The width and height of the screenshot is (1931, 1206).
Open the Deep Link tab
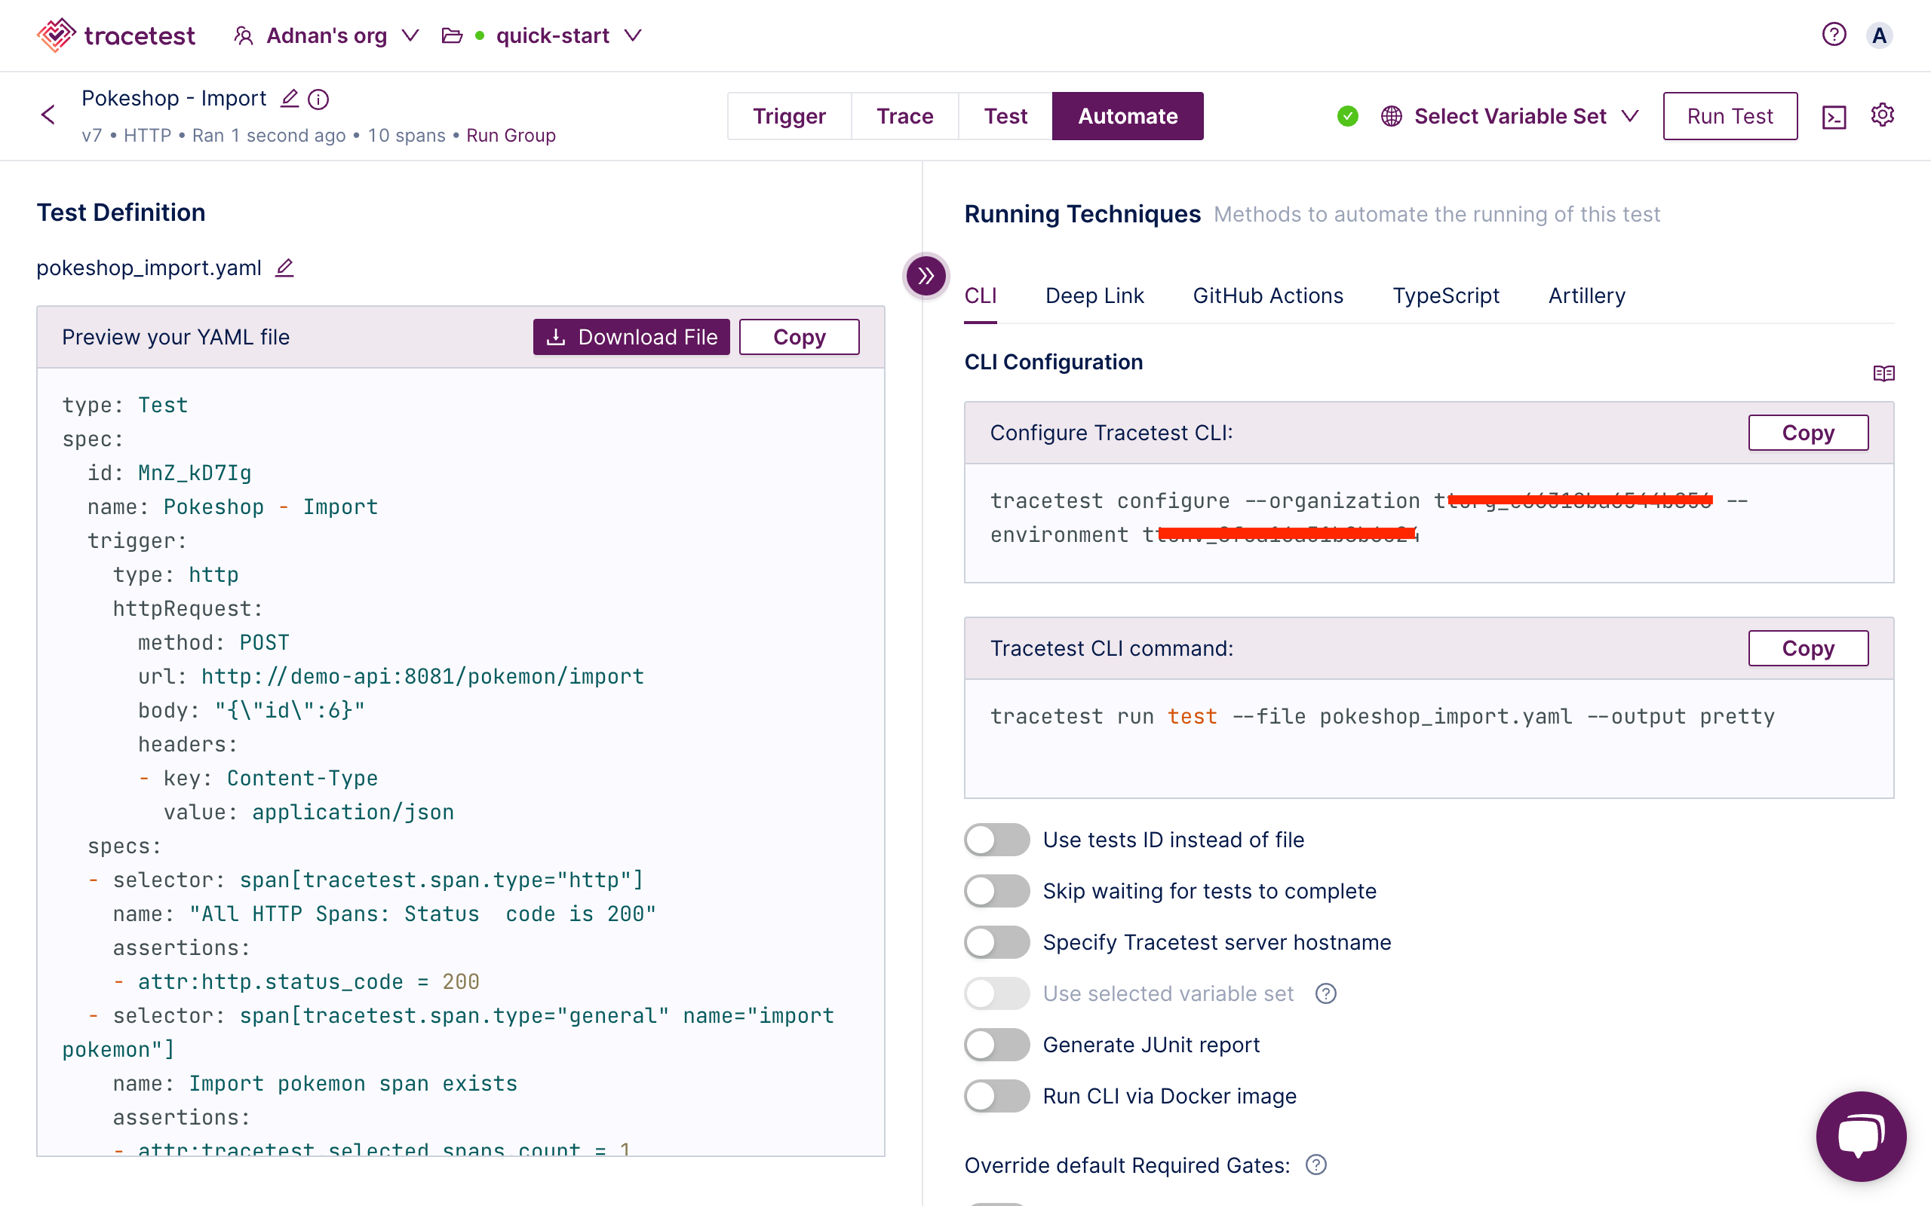click(1094, 296)
